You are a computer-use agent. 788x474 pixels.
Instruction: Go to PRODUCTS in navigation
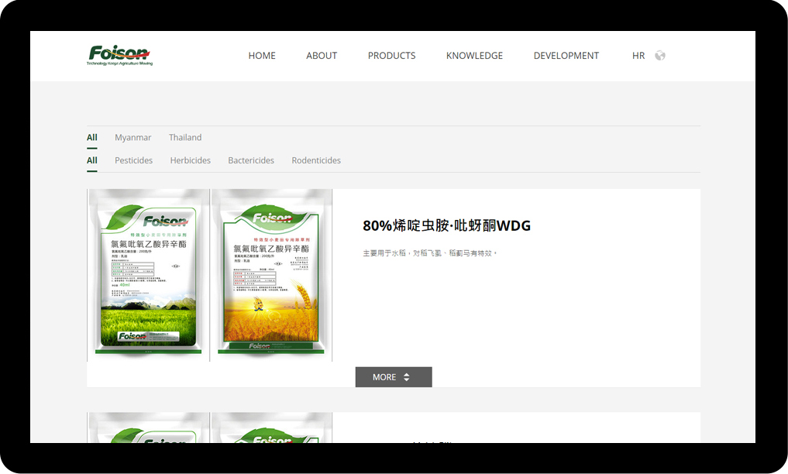click(x=391, y=56)
